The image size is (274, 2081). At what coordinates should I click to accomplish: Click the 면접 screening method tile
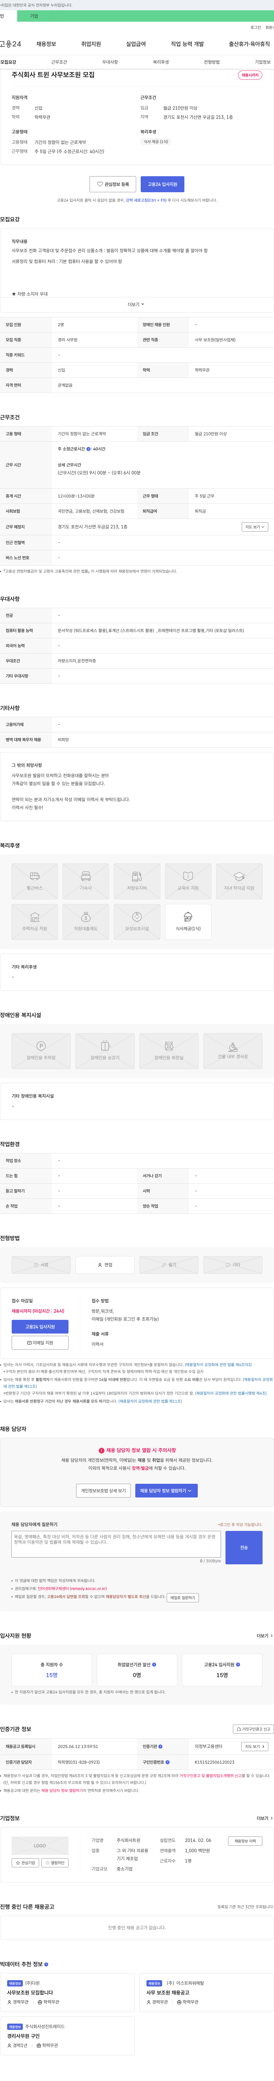[105, 1265]
